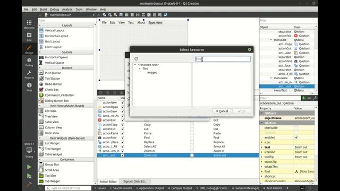Viewport: 340px width, 191px height.
Task: Click the Edit Tab Order toolbar icon
Action: pos(121,15)
